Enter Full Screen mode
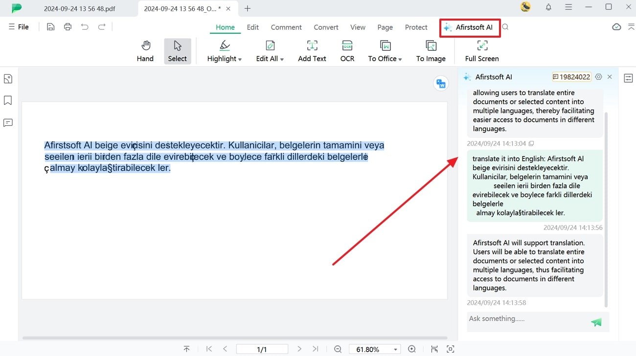 tap(482, 51)
